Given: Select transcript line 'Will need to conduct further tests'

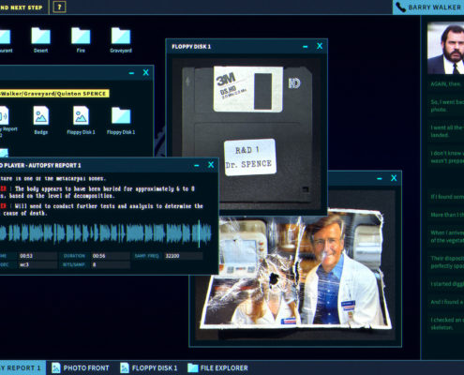Looking at the screenshot, I should point(102,209).
